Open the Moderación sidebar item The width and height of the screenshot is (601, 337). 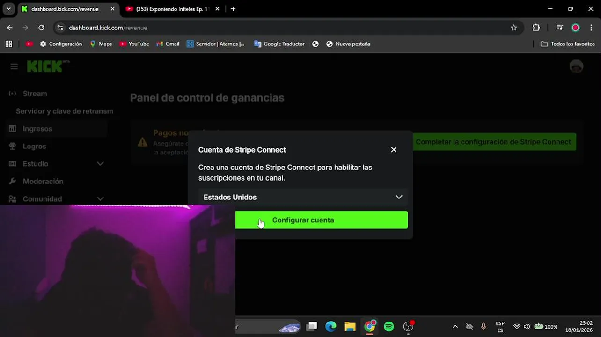[43, 181]
